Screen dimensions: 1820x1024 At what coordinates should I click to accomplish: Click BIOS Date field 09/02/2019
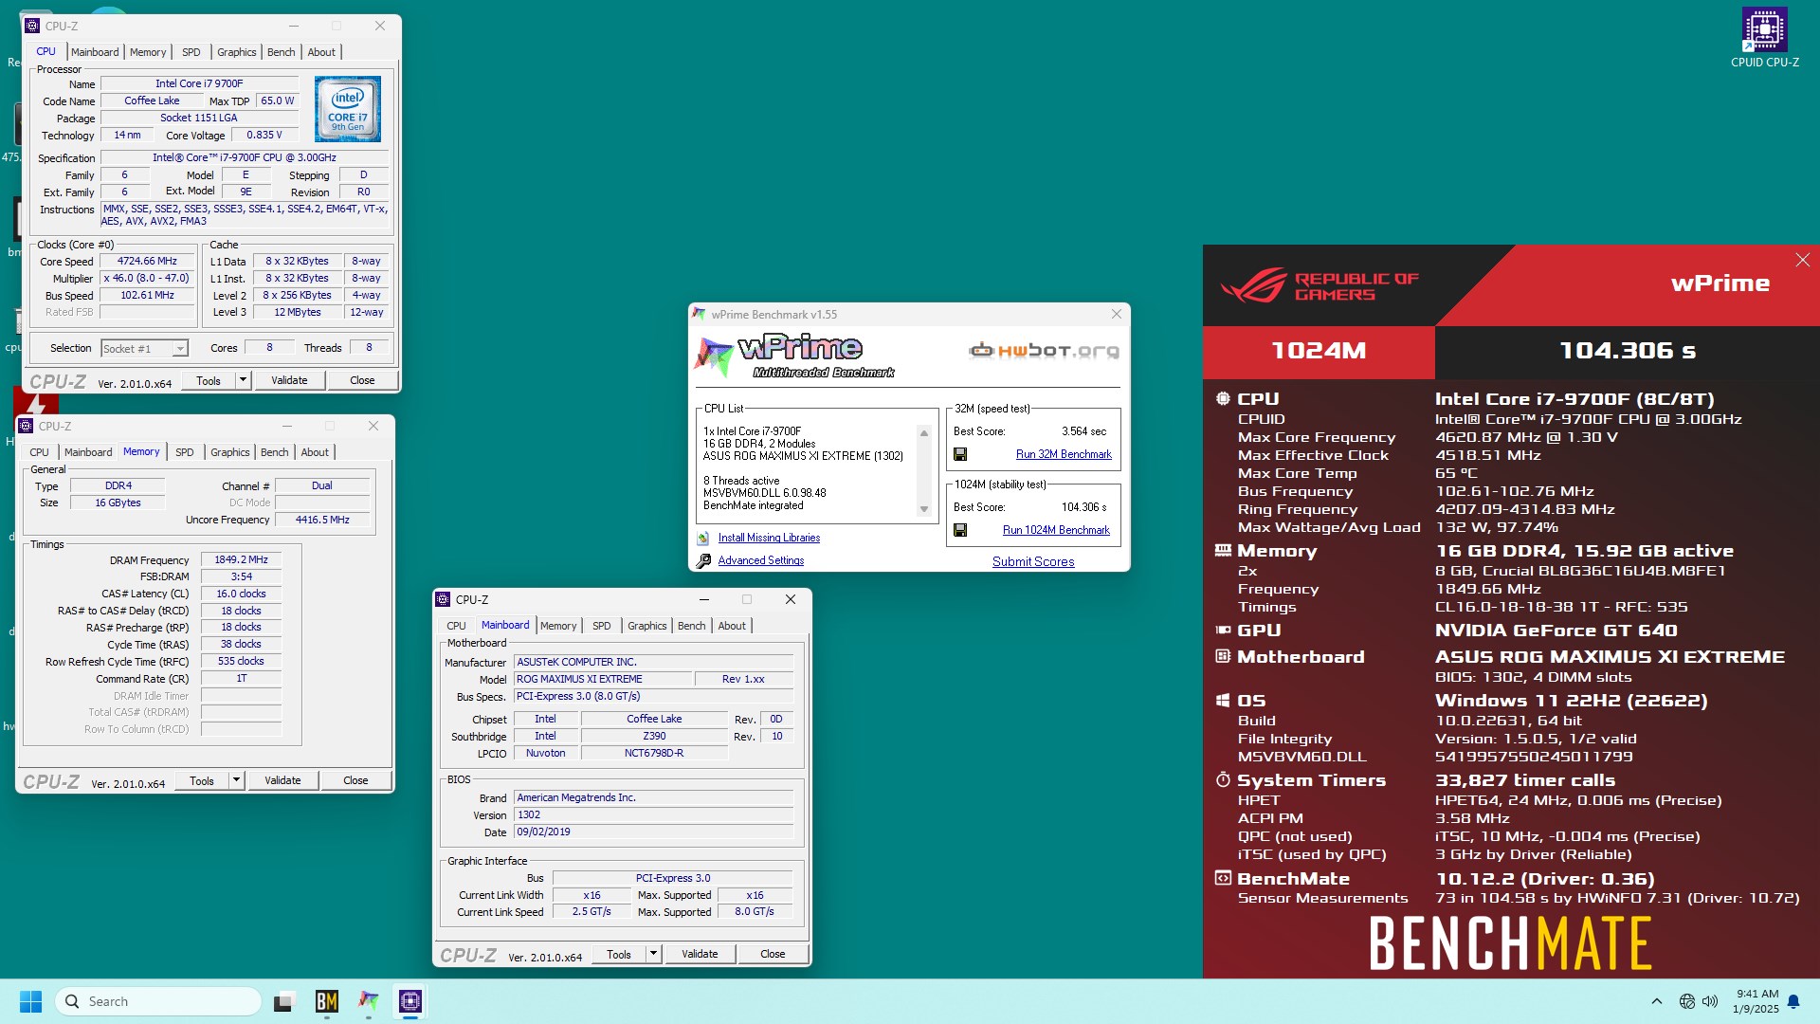pos(653,832)
